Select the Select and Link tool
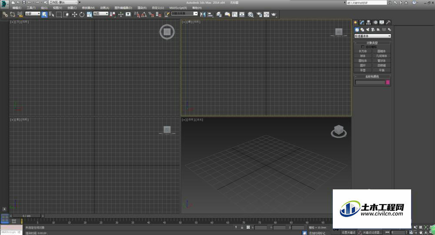Viewport: 435px width, 235px height. 5,14
